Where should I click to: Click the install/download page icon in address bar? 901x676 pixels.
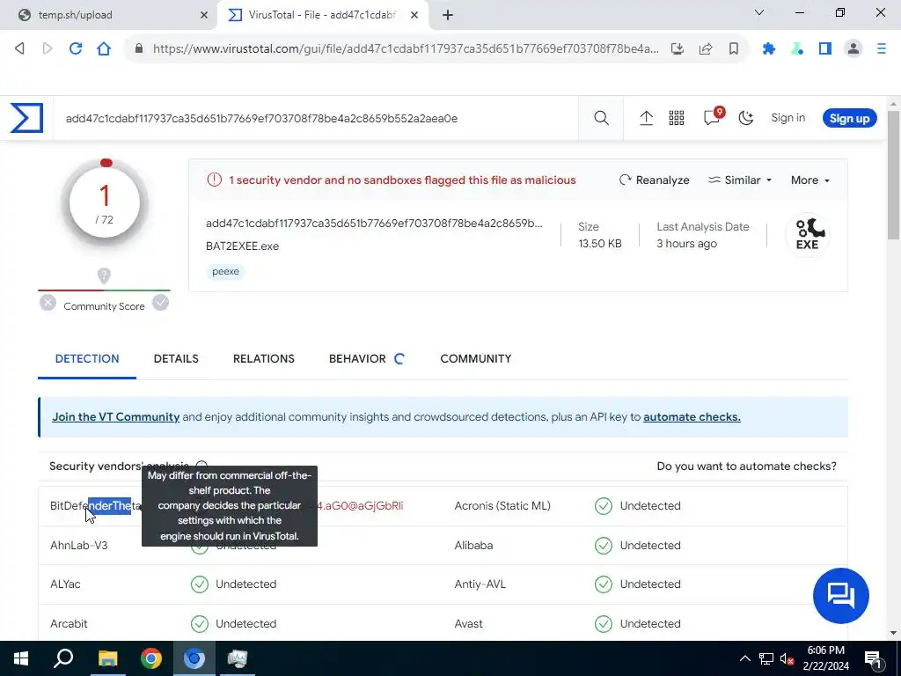pyautogui.click(x=678, y=49)
